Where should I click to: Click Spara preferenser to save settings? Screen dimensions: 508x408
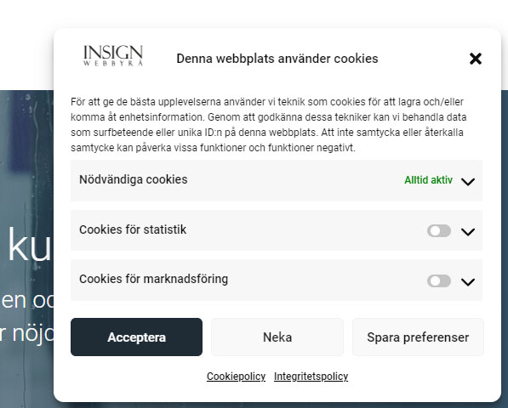[x=418, y=337]
